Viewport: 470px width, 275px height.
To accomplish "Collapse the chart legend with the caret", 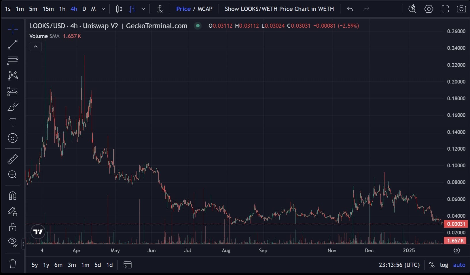I will pos(35,46).
